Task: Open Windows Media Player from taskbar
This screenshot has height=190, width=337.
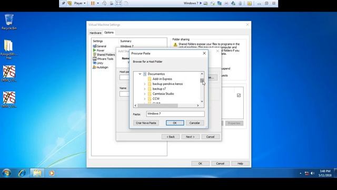Action: (x=52, y=173)
